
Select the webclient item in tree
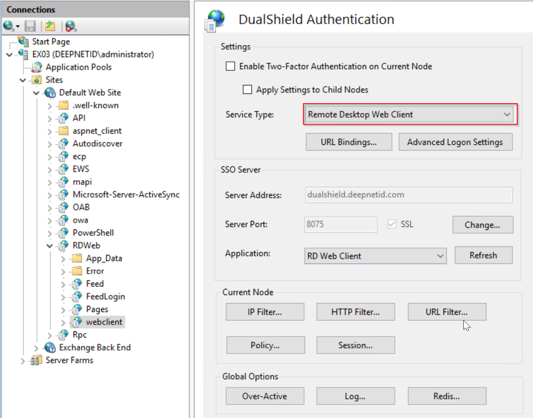pyautogui.click(x=104, y=322)
